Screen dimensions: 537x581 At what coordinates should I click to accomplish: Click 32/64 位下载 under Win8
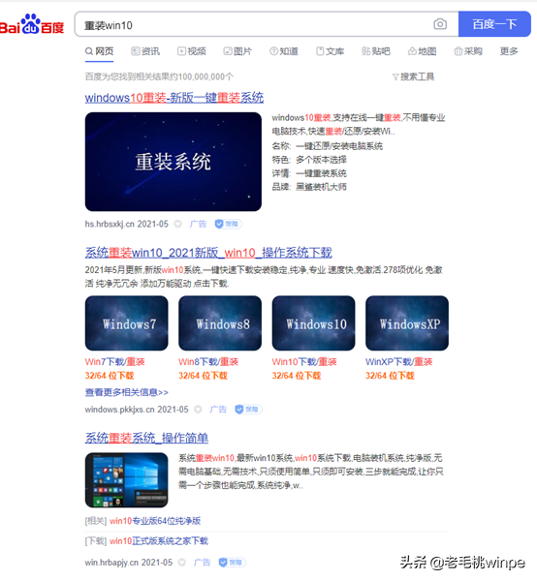[203, 376]
